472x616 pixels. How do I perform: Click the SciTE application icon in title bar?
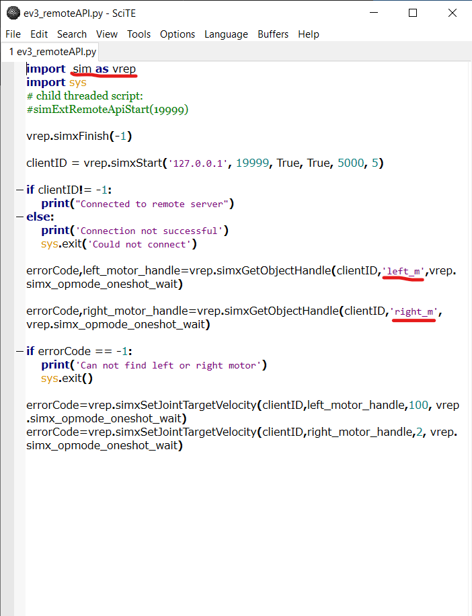[13, 13]
